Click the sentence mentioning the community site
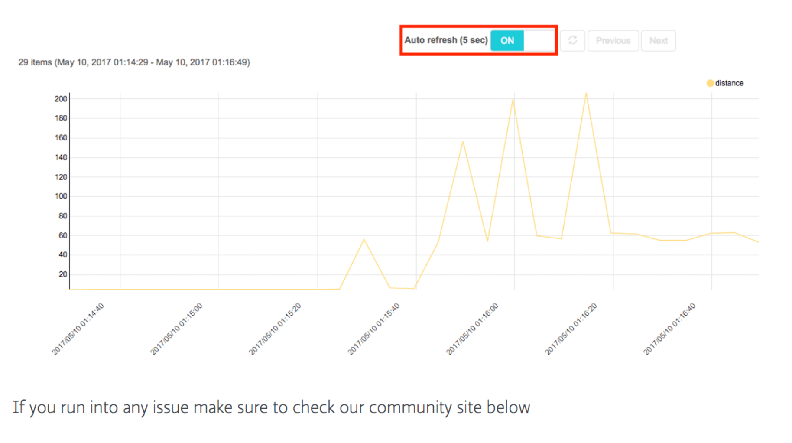Viewport: 792px width, 443px height. click(x=272, y=407)
